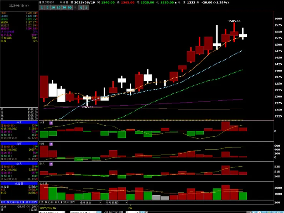Select the KEN strategy label in left panel
The height and width of the screenshot is (213, 284).
click(x=19, y=202)
